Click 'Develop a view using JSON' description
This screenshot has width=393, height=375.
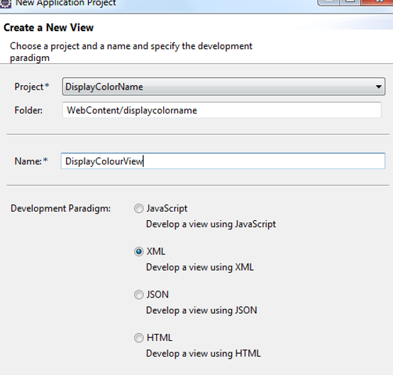[x=201, y=310]
